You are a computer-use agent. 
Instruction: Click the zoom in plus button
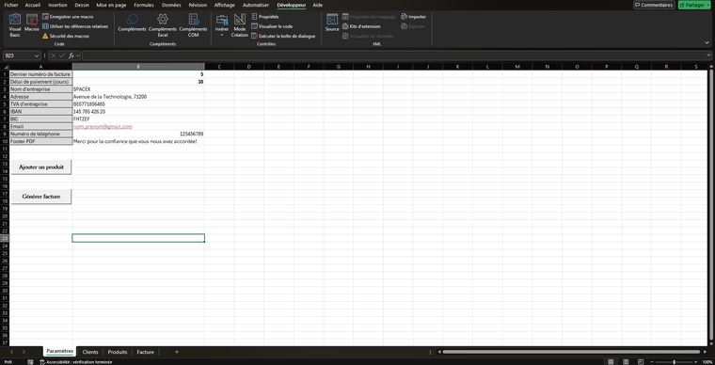tap(696, 362)
